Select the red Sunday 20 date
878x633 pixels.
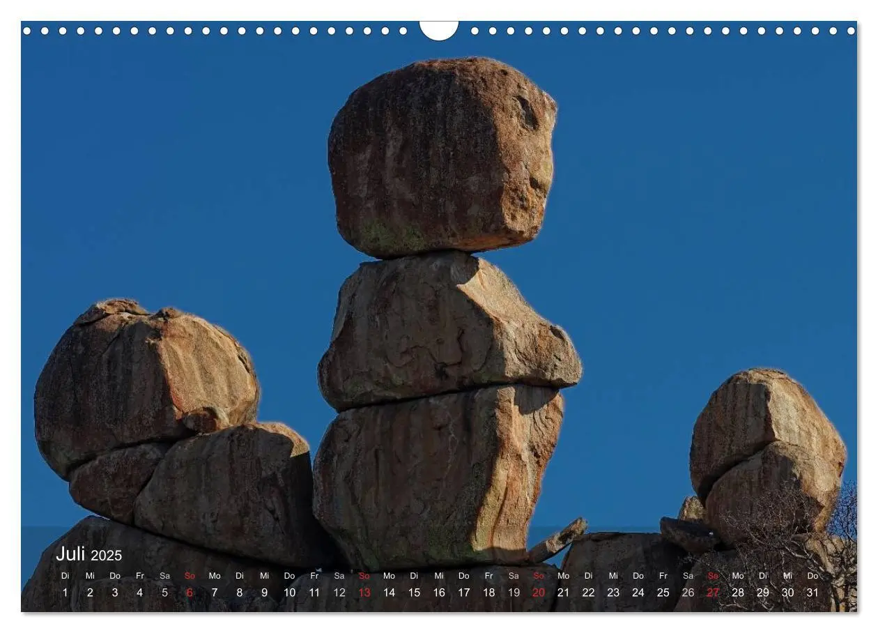539,593
